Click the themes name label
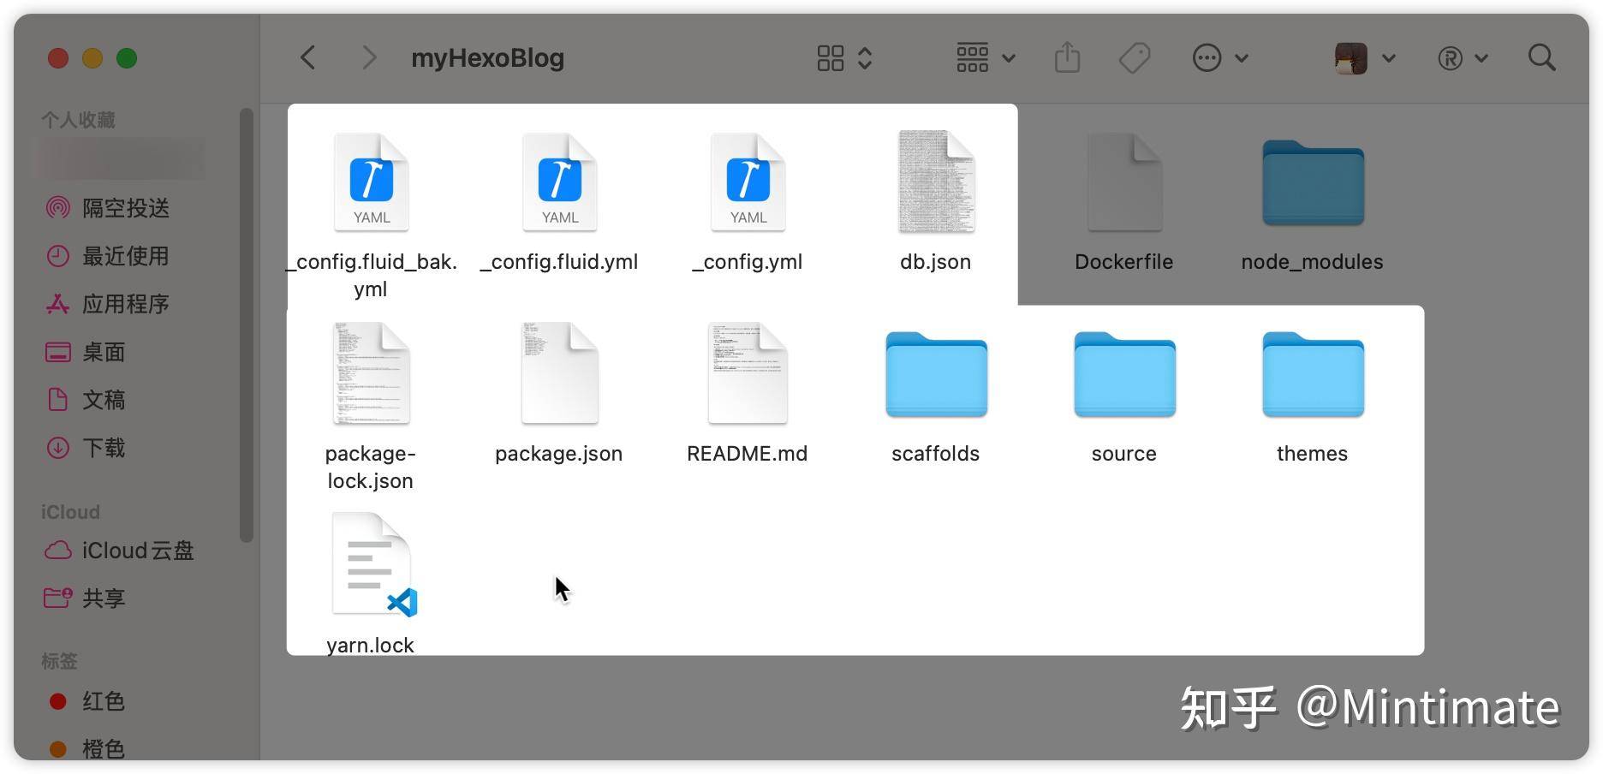Viewport: 1603px width, 774px height. [1313, 454]
